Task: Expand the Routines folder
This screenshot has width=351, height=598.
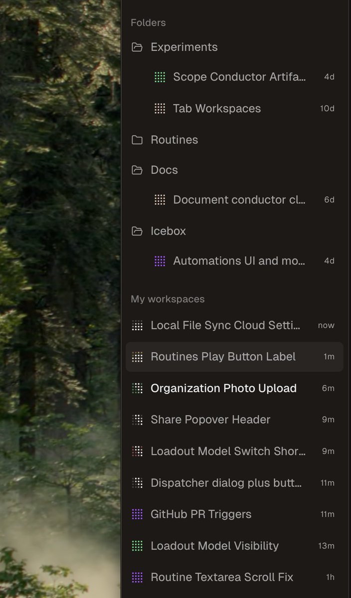Action: [x=137, y=140]
